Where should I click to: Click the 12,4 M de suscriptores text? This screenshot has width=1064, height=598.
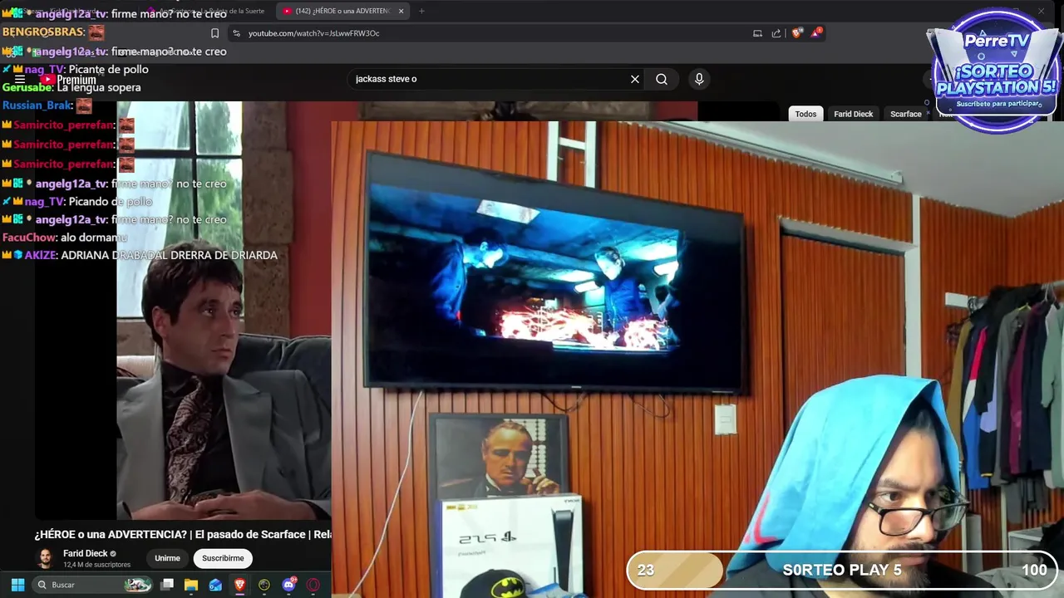click(x=96, y=565)
